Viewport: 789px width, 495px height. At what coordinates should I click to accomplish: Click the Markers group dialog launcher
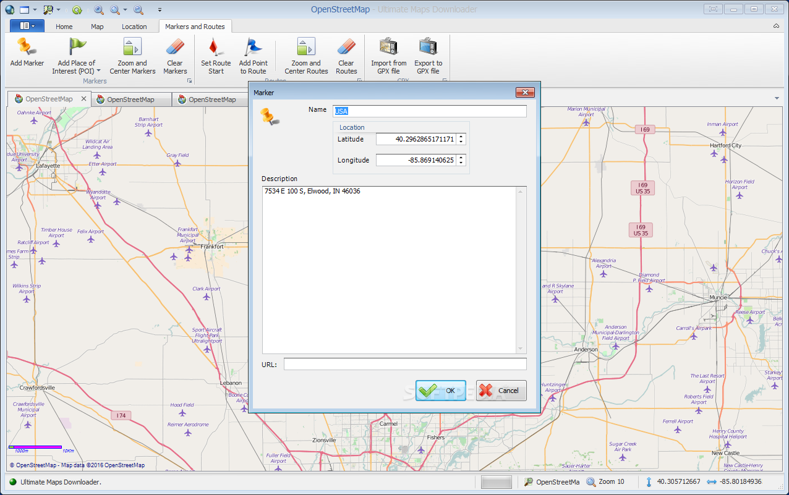190,81
